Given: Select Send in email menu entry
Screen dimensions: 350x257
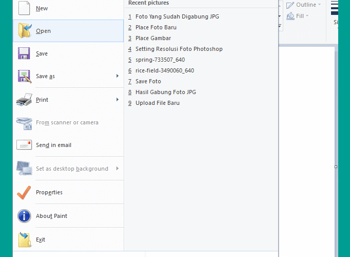Looking at the screenshot, I should [x=68, y=145].
